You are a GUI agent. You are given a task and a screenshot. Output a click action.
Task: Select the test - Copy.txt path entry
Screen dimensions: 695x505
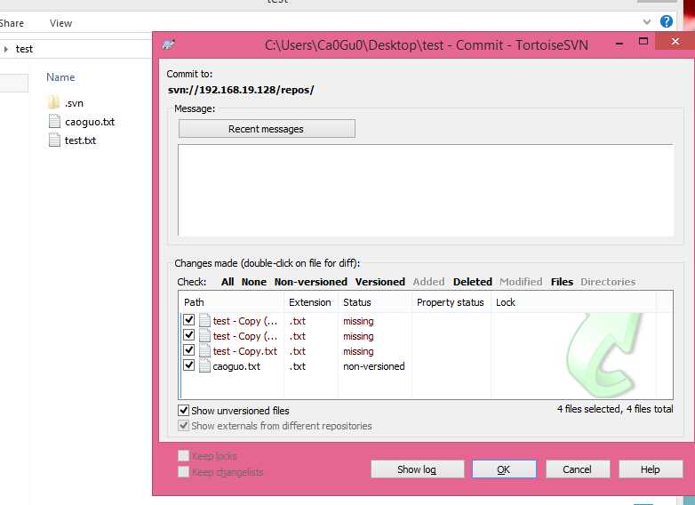pos(244,351)
